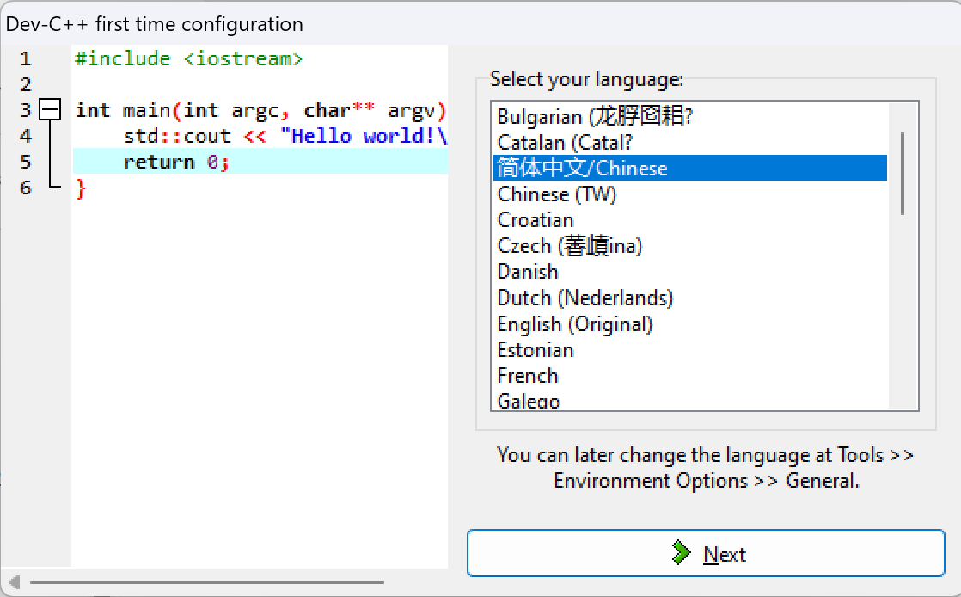This screenshot has width=961, height=597.
Task: Click the left scroll arrow of code preview
Action: point(15,582)
